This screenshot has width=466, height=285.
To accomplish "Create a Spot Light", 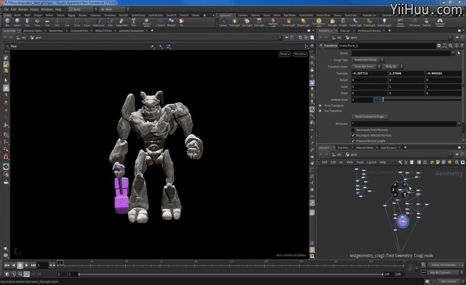I will [247, 22].
